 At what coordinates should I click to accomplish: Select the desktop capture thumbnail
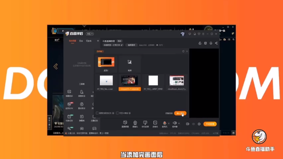pyautogui.click(x=106, y=62)
